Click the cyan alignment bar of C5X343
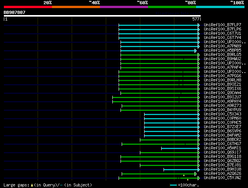Viewport: 248px width, 188px height. [171, 115]
